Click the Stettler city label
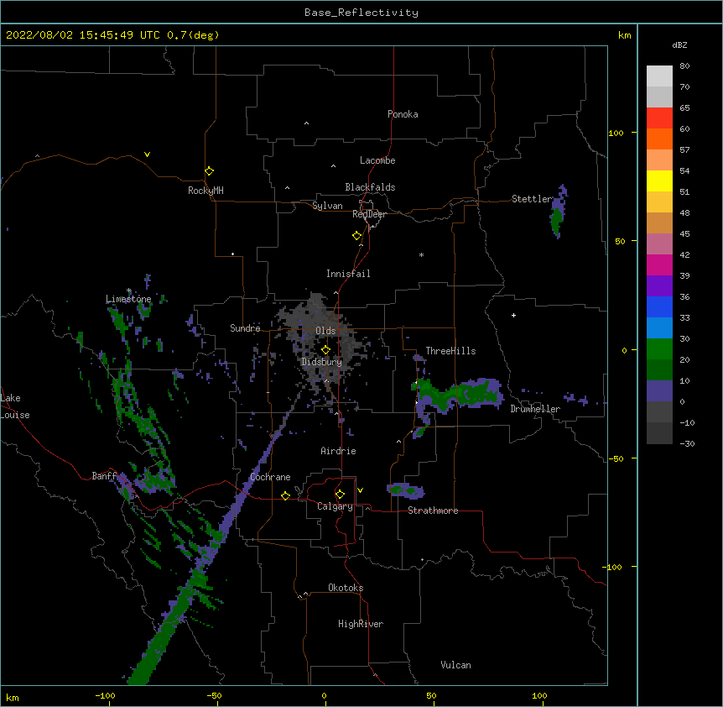 pyautogui.click(x=532, y=199)
